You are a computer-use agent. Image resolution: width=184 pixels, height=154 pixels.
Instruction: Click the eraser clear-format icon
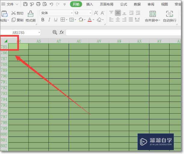point(99,20)
